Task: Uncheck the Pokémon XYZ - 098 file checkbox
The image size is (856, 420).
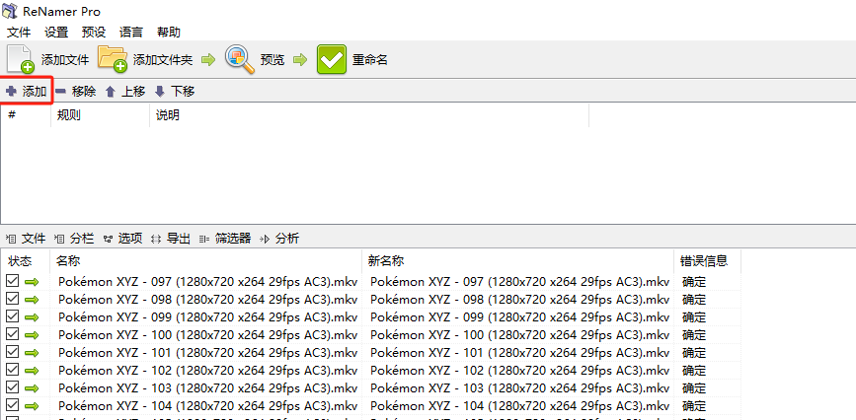Action: [12, 299]
